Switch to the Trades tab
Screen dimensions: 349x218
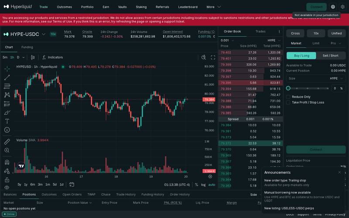[x=260, y=31]
